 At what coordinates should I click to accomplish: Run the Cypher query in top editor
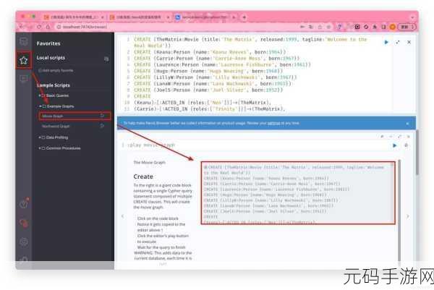pyautogui.click(x=386, y=43)
